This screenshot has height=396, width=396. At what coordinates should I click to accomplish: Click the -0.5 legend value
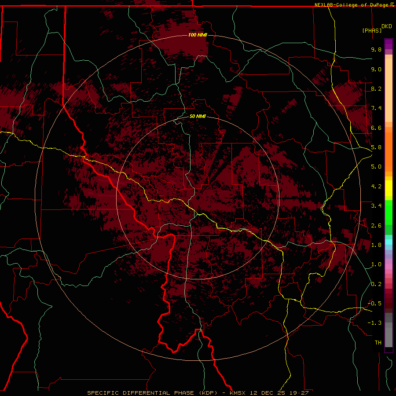pyautogui.click(x=374, y=304)
